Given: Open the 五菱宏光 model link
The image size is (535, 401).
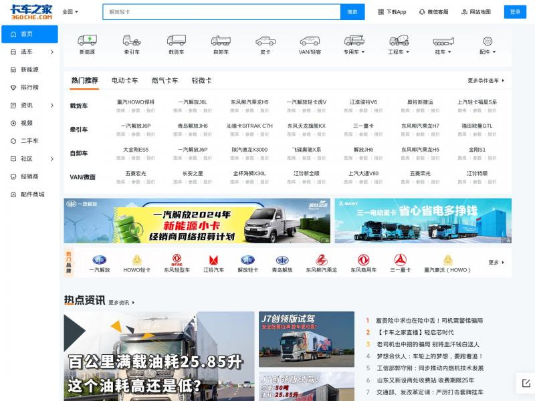Looking at the screenshot, I should pos(136,174).
